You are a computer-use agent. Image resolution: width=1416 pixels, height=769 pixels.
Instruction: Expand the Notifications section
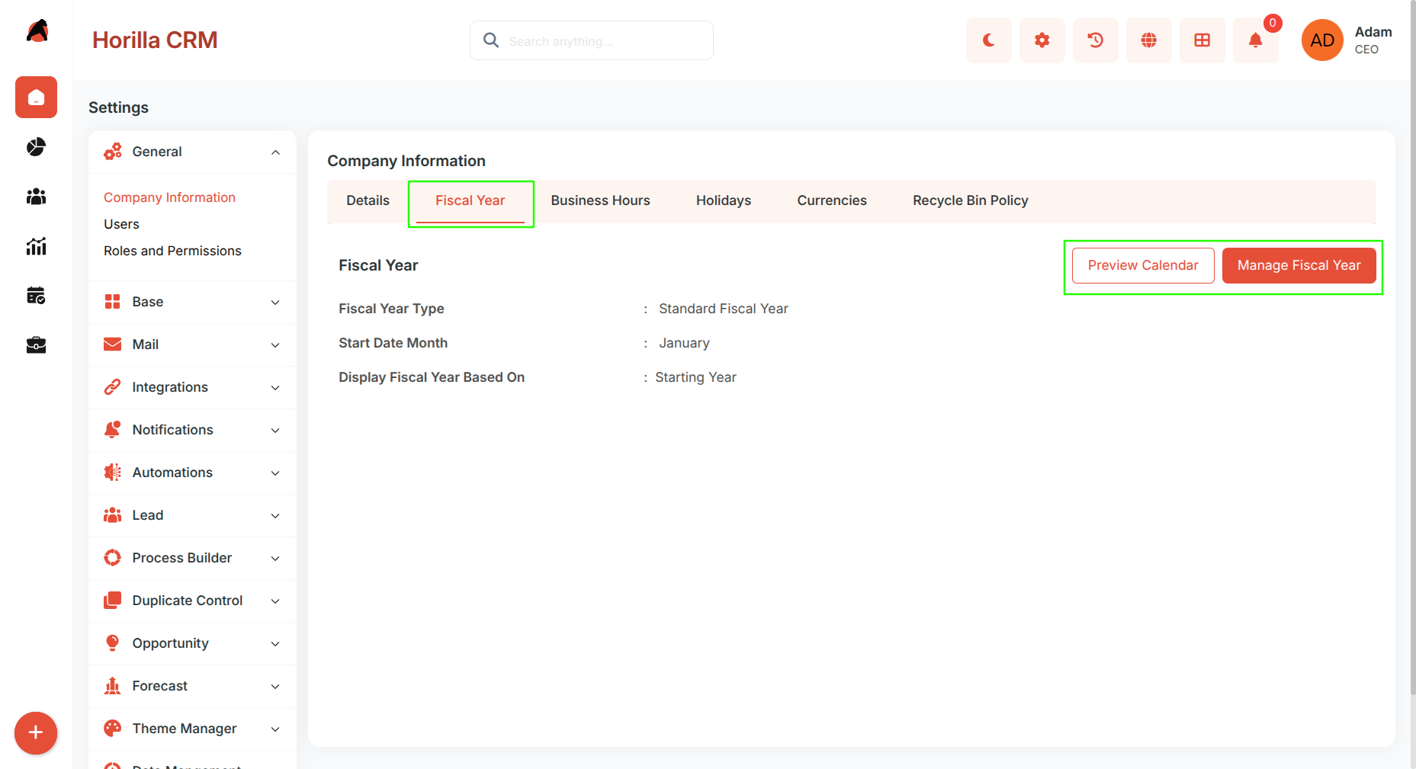(192, 430)
